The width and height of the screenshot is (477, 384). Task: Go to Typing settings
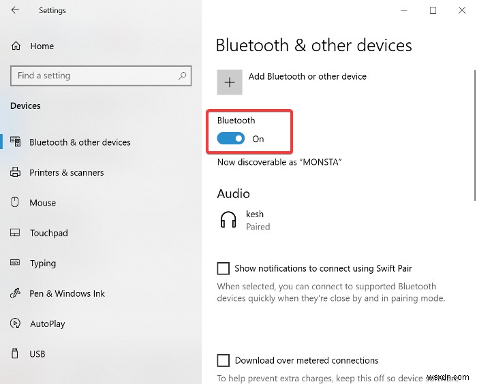(x=101, y=263)
